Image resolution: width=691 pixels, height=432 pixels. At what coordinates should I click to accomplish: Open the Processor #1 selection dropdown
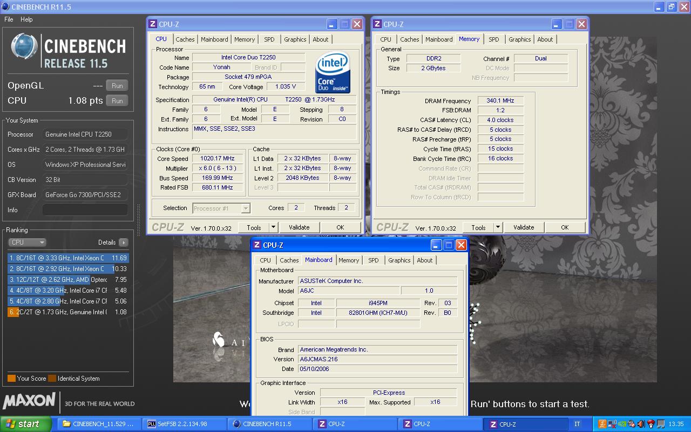pos(221,208)
